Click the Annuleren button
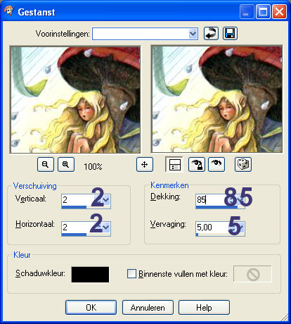The width and height of the screenshot is (291, 324). (x=148, y=307)
